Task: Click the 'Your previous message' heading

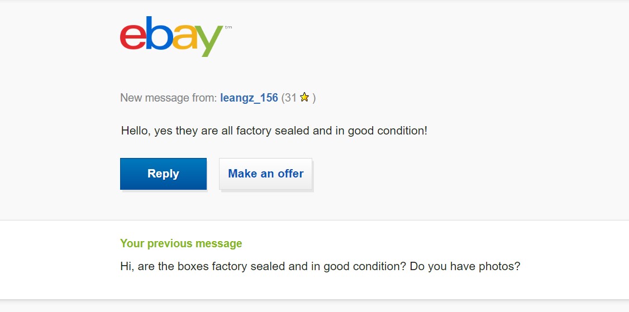Action: click(x=181, y=243)
